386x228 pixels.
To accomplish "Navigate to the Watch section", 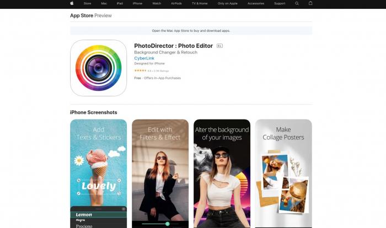I will (x=157, y=3).
